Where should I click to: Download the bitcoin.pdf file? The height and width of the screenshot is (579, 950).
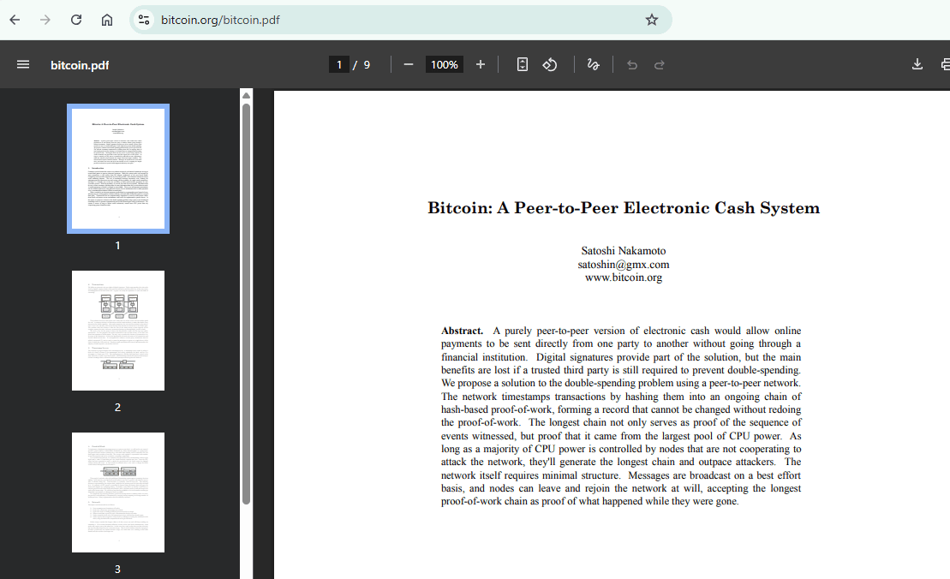click(917, 64)
